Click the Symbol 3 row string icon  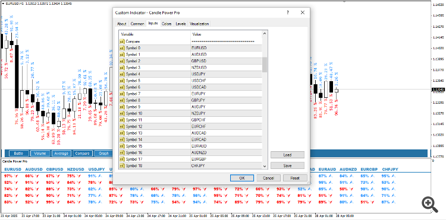click(x=122, y=68)
